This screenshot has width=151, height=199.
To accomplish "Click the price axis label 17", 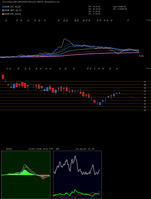I will coord(145,95).
